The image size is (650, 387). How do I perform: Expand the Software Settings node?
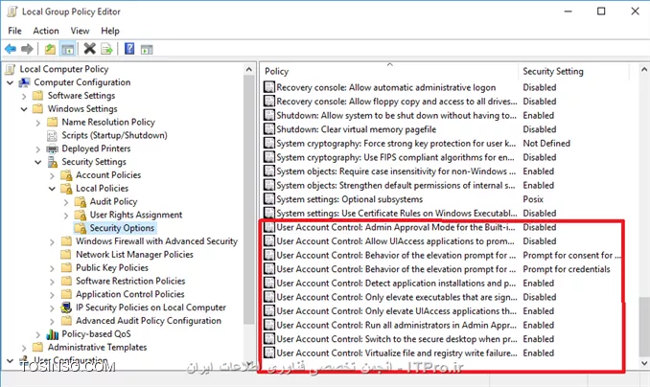click(24, 96)
